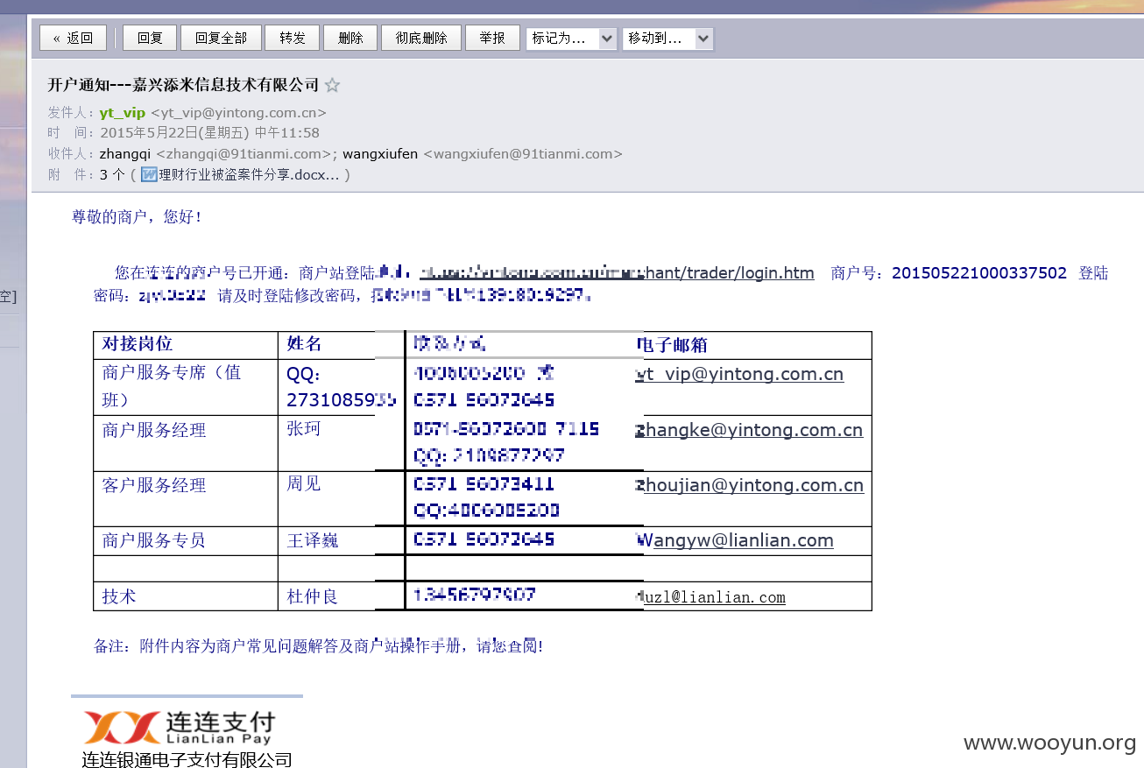This screenshot has width=1144, height=768.
Task: Click the Wangyw@lianlian.com email link
Action: pyautogui.click(x=735, y=540)
